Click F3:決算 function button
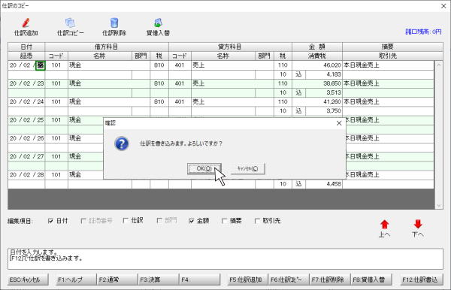Image resolution: width=451 pixels, height=290 pixels. (x=158, y=279)
